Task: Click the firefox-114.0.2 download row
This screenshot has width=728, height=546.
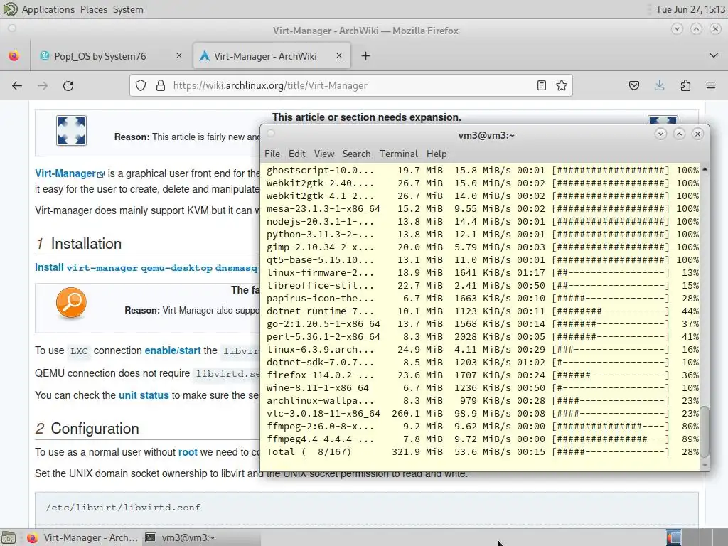Action: (x=483, y=375)
